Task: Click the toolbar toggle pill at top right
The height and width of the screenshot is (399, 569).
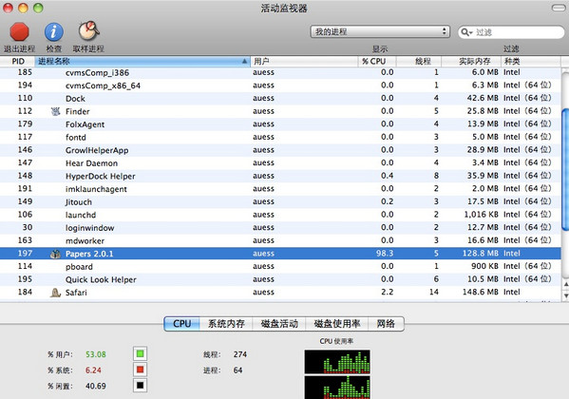Action: tap(560, 8)
